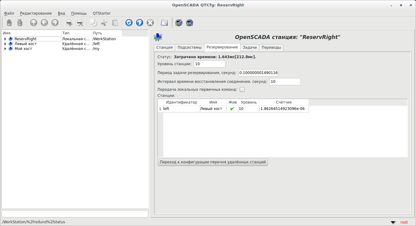Click the remote stations list configuration button
Viewport: 416px width, 226px height.
click(213, 162)
